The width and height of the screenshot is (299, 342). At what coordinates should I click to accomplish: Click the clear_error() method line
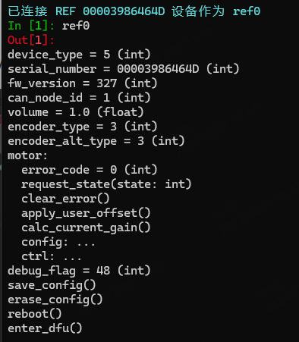point(65,199)
